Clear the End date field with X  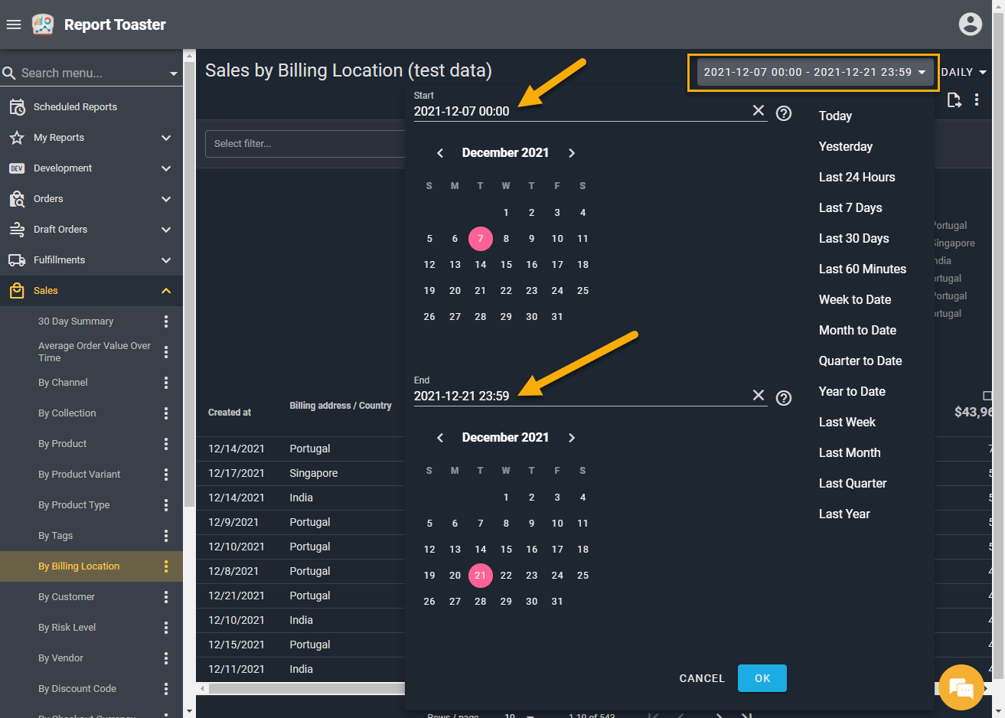tap(758, 395)
